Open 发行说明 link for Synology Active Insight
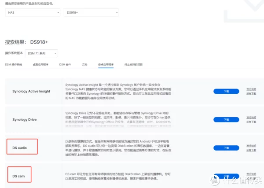Image resolution: width=264 pixels, height=188 pixels. pyautogui.click(x=251, y=89)
